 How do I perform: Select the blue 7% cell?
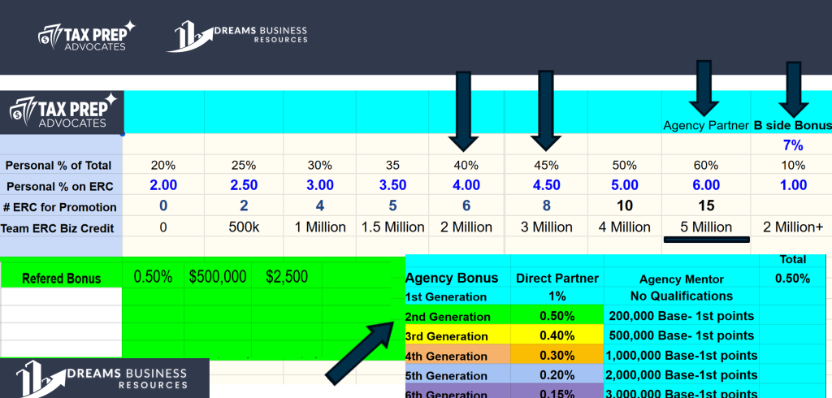[792, 145]
